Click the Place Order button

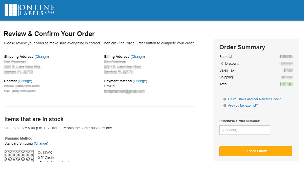[x=256, y=151]
